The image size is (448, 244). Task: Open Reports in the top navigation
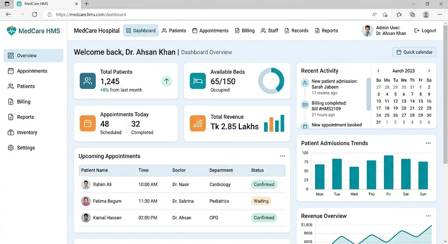pyautogui.click(x=326, y=31)
